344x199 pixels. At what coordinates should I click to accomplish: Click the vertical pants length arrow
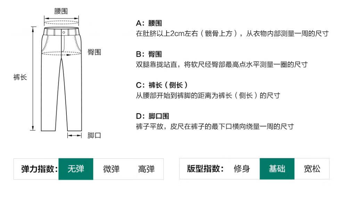[33, 78]
